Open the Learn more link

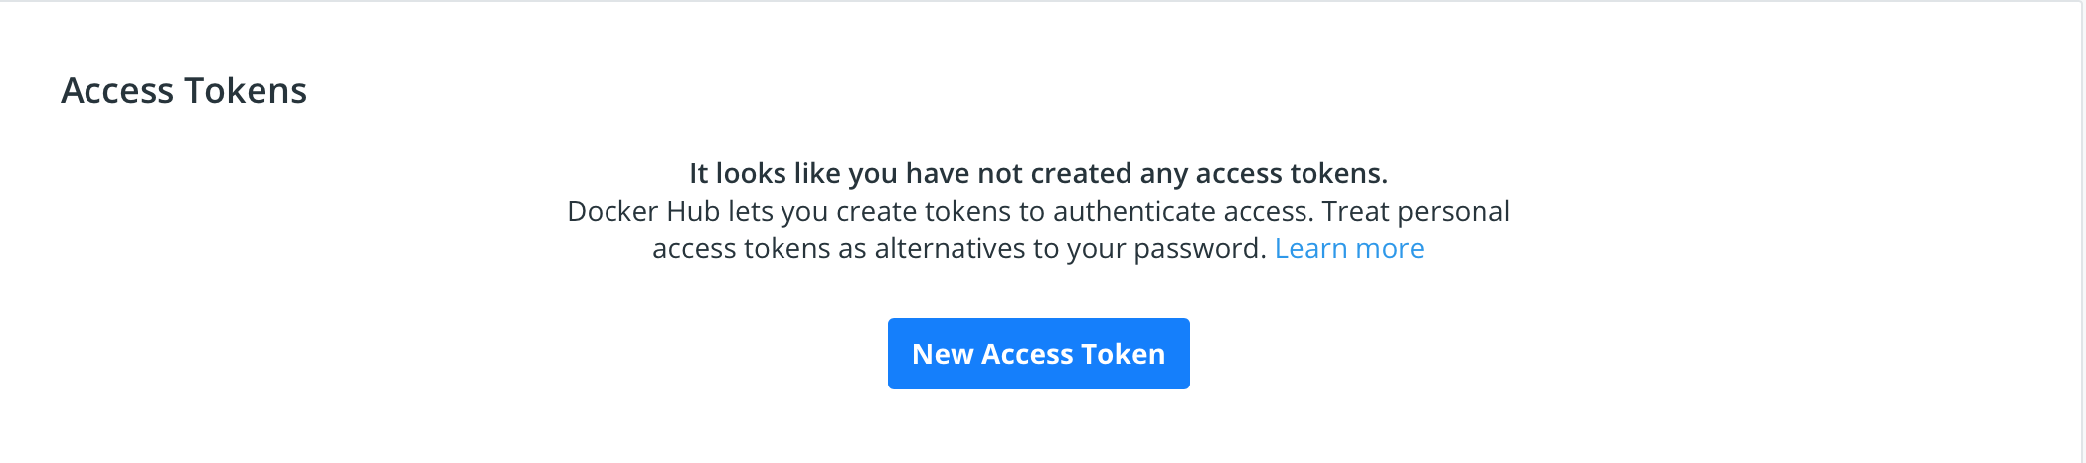tap(1348, 248)
